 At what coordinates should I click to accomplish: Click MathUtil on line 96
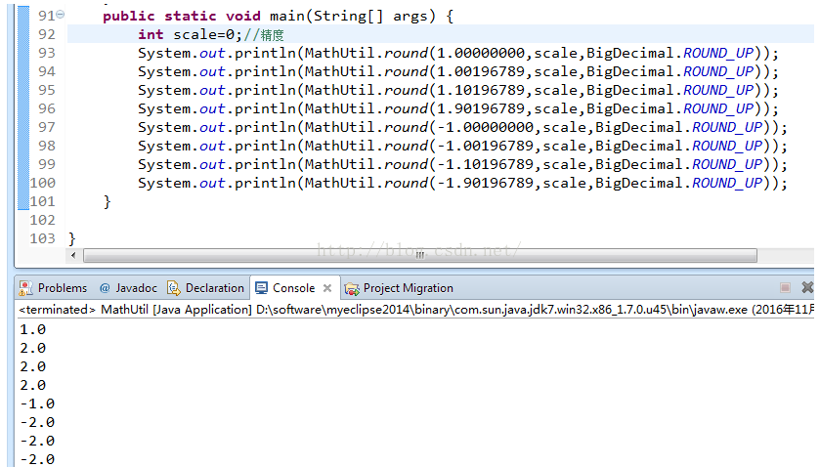(340, 108)
